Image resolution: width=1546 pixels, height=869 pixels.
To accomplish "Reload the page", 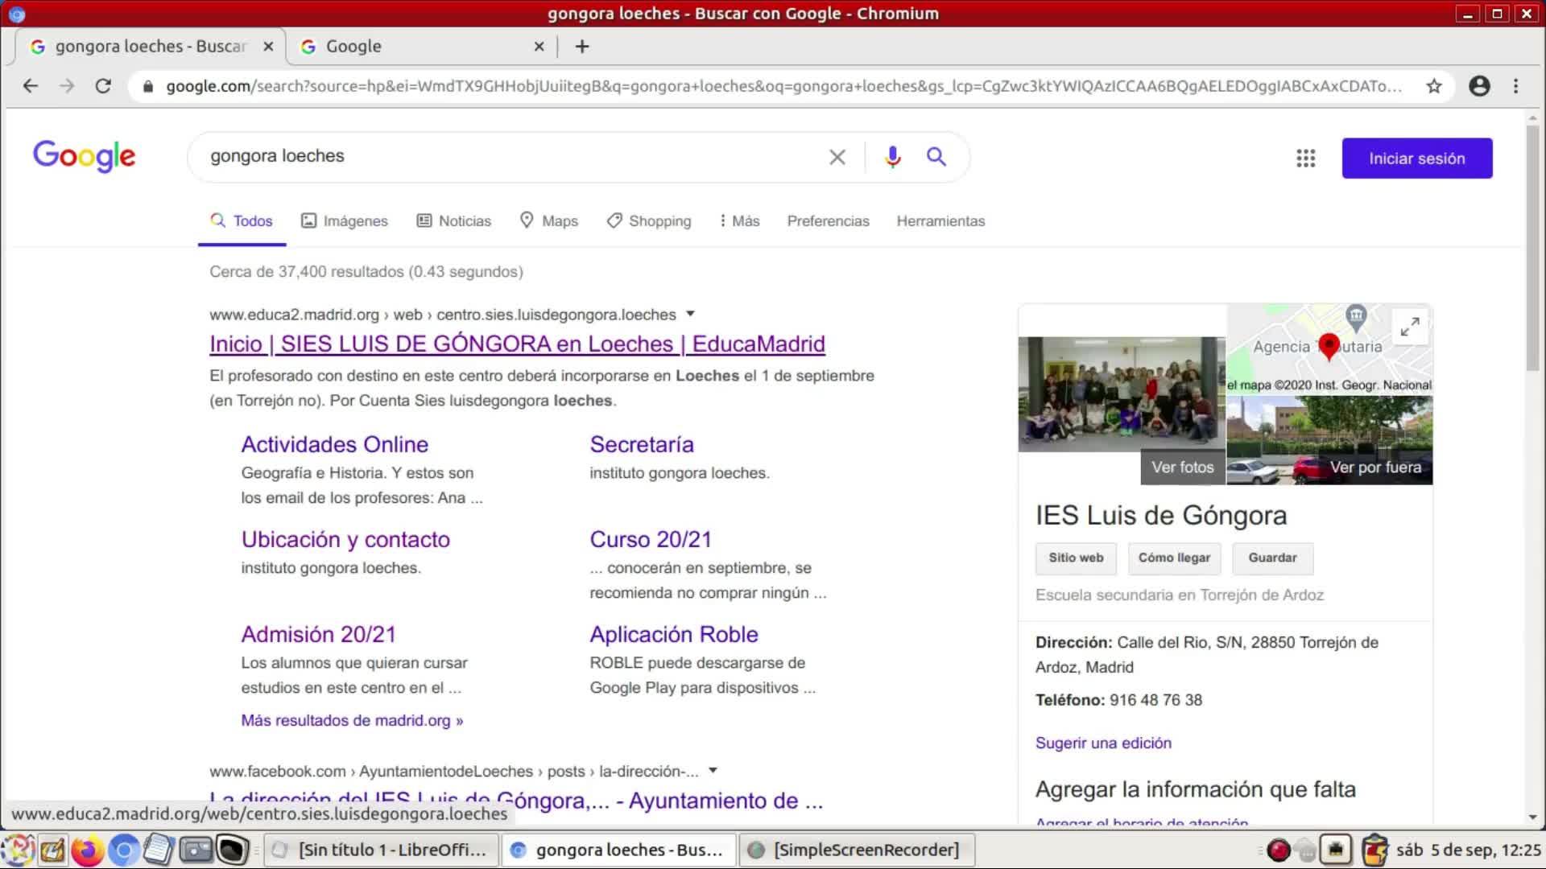I will (103, 86).
